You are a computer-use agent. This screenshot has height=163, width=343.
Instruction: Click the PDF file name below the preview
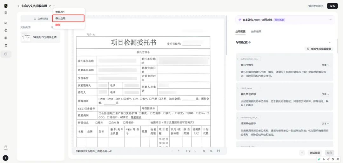94,151
